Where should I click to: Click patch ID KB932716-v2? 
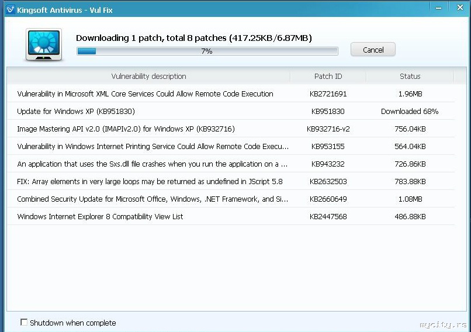pos(328,129)
